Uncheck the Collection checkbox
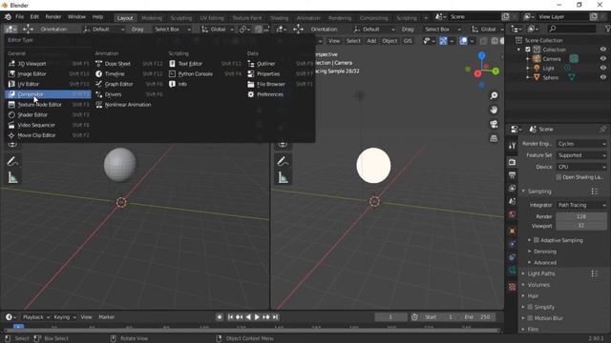This screenshot has height=343, width=611. click(528, 50)
